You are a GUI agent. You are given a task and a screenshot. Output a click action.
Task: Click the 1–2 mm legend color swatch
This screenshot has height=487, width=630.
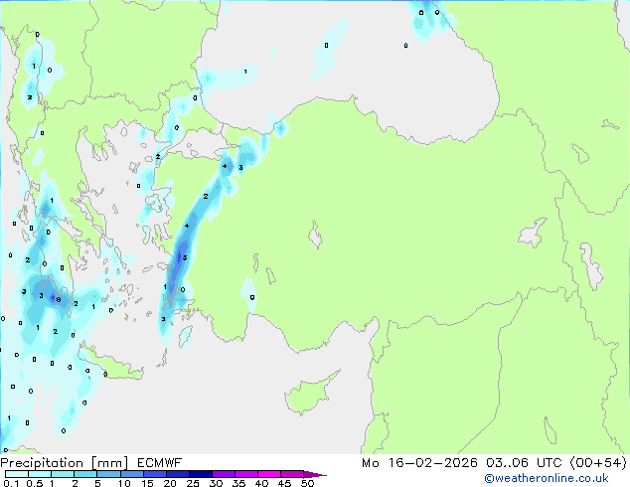pos(63,474)
